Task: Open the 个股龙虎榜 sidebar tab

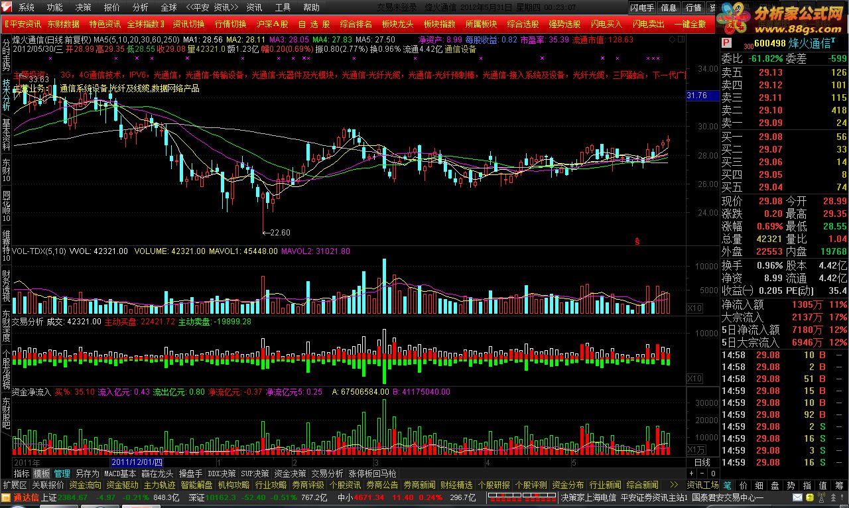Action: click(x=6, y=369)
